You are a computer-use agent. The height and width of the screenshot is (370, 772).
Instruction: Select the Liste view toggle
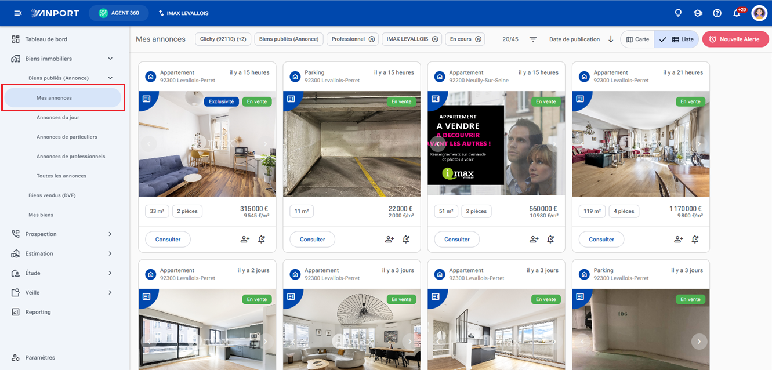676,39
